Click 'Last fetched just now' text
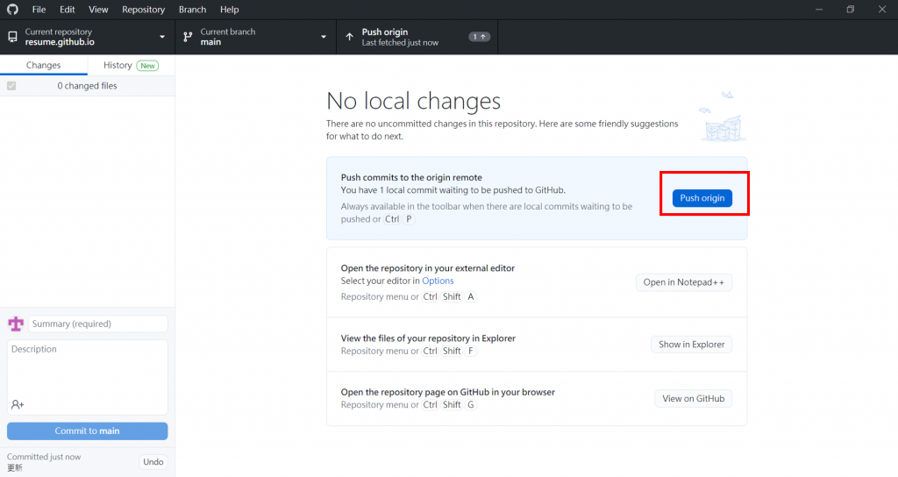898x477 pixels. (x=400, y=43)
